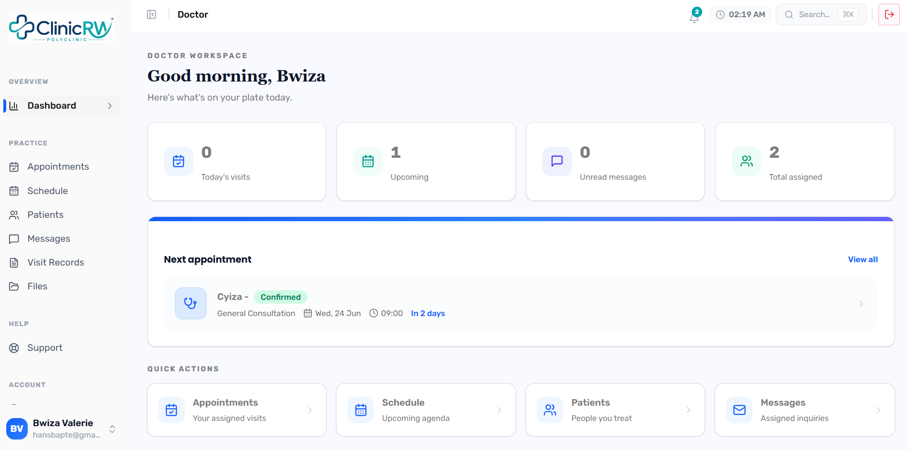Click the Search input field
Viewport: 908px width, 450px height.
821,15
